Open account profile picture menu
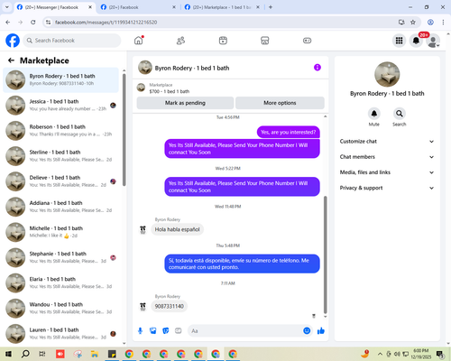451x361 pixels. [x=433, y=41]
